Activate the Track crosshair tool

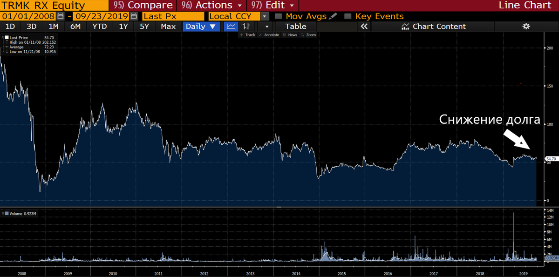(247, 35)
